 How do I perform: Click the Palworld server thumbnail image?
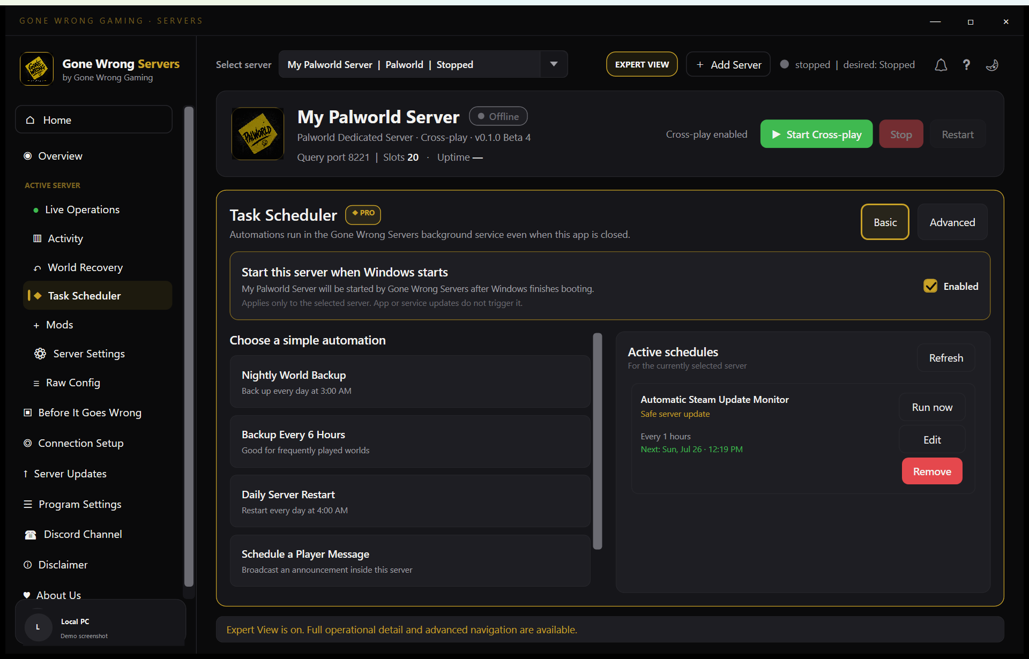coord(258,133)
